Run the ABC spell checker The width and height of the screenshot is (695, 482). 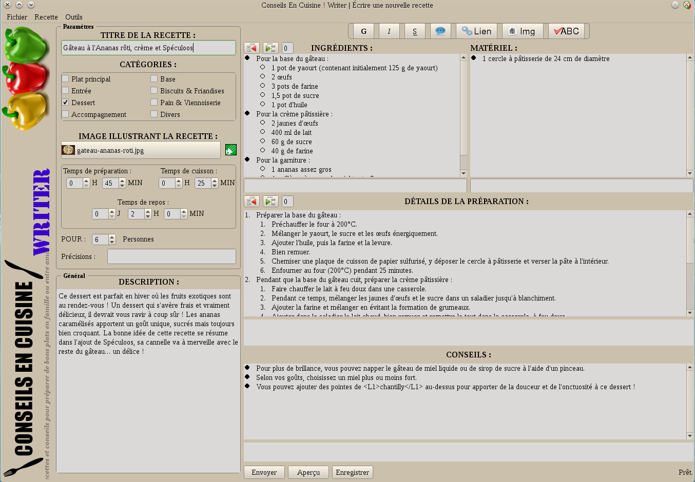point(567,31)
